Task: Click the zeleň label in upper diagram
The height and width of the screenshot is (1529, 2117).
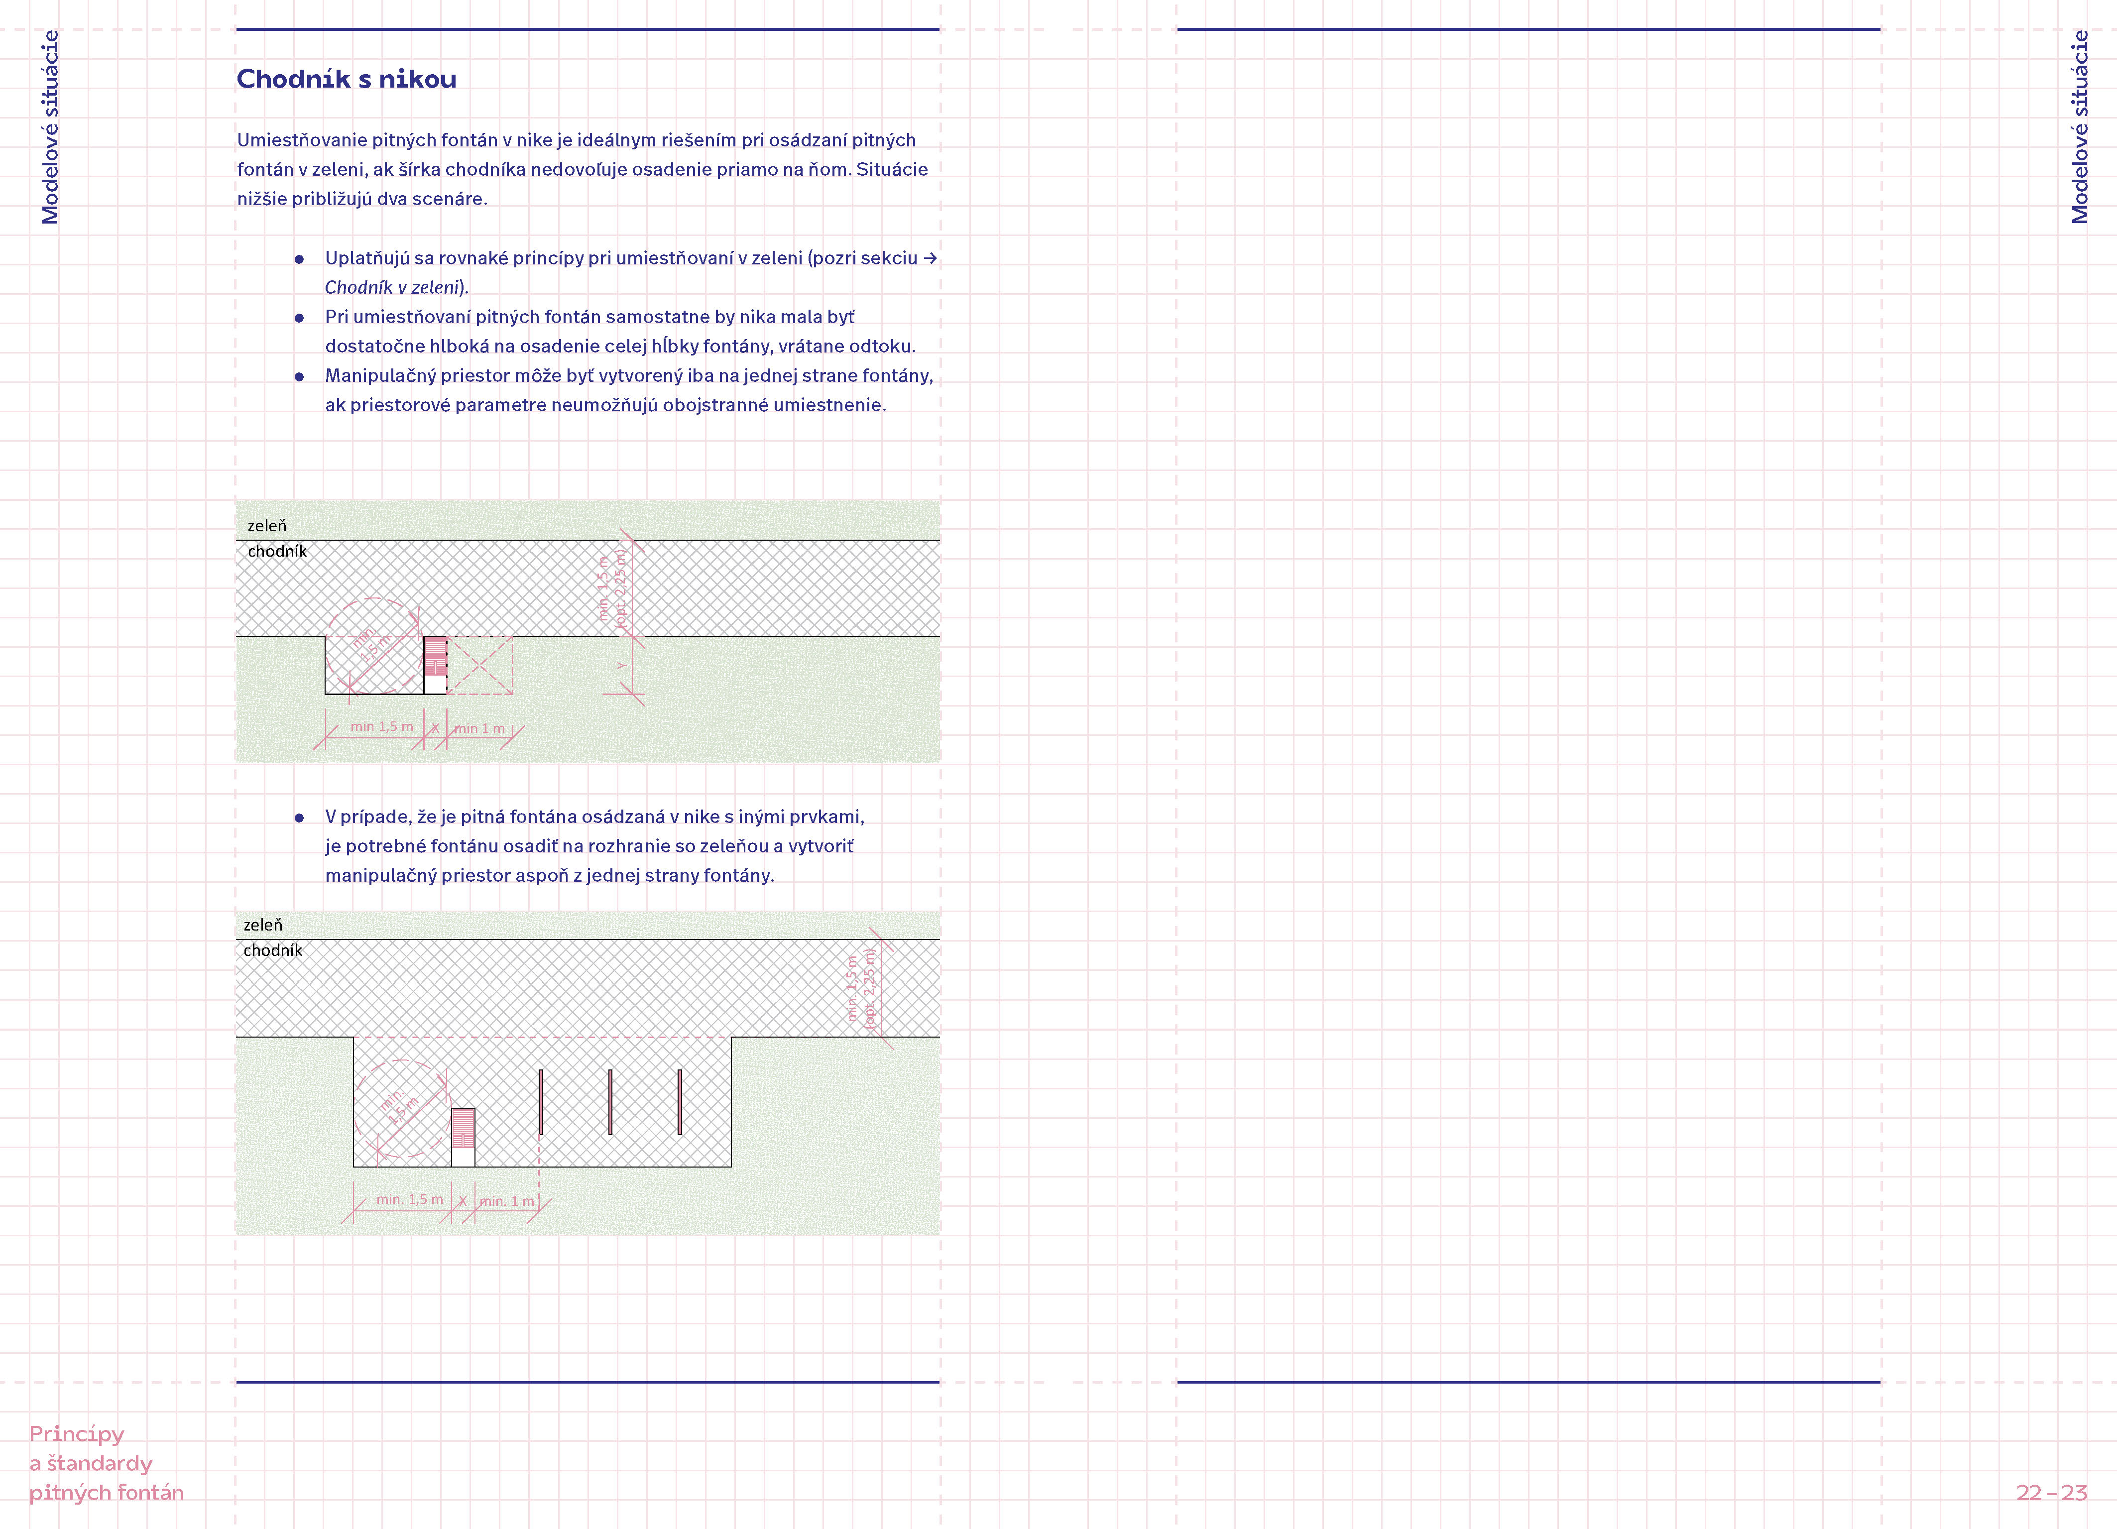Action: [267, 526]
